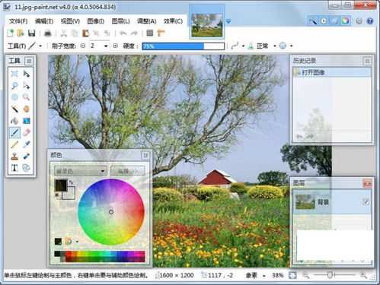This screenshot has height=285, width=380.
Task: Select the Eraser tool
Action: (26, 132)
